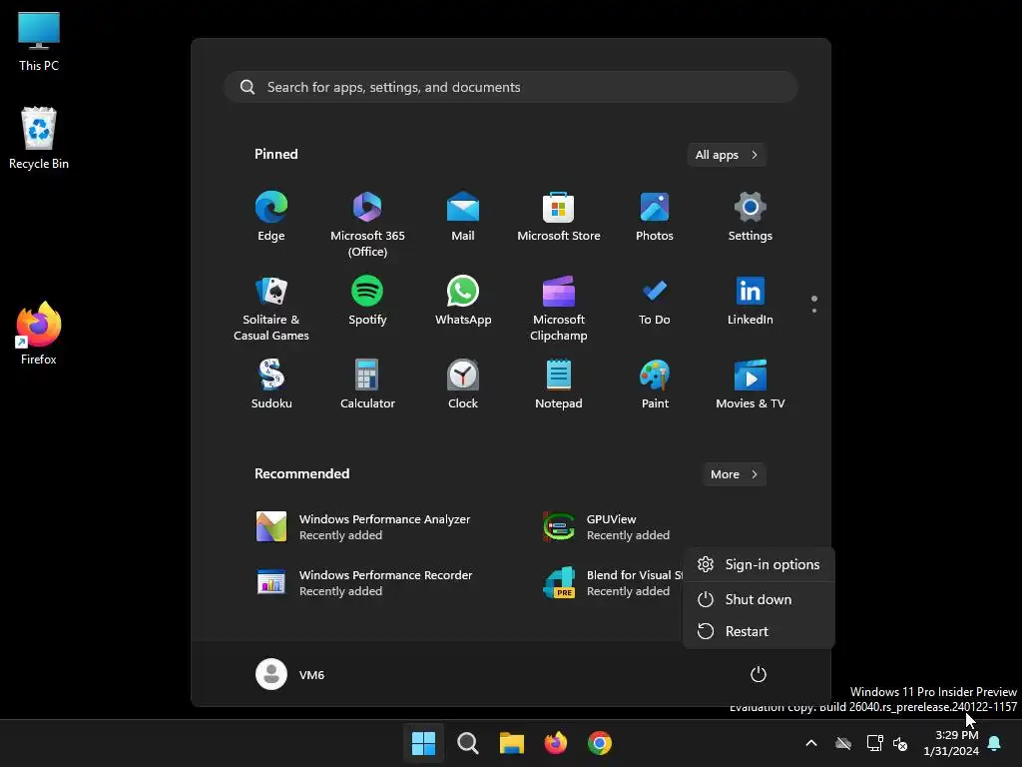Select the Recycle Bin desktop icon
Viewport: 1022px width, 767px height.
(39, 138)
